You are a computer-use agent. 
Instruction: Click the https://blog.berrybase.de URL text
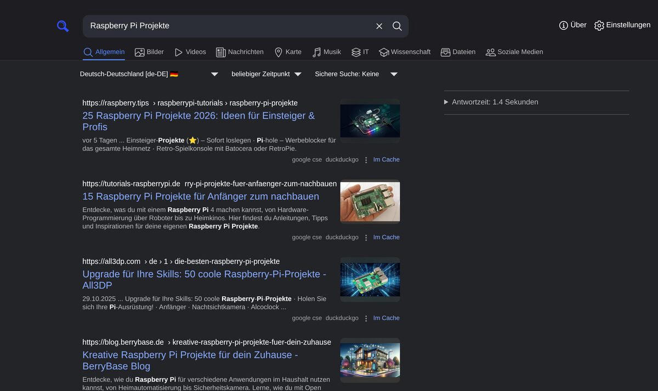point(123,342)
